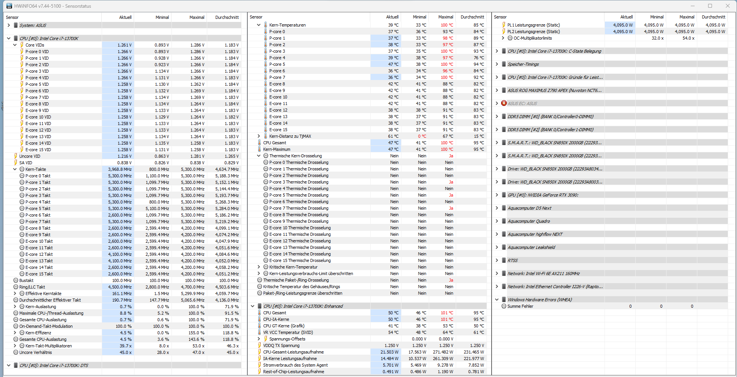
Task: Click the value 3,968.8 MHz
Action: pyautogui.click(x=119, y=169)
